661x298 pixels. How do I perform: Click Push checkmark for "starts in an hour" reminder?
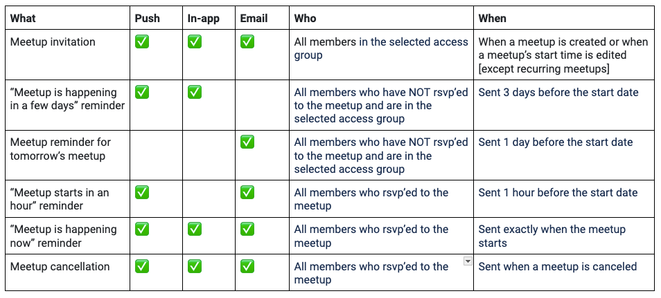pos(142,192)
